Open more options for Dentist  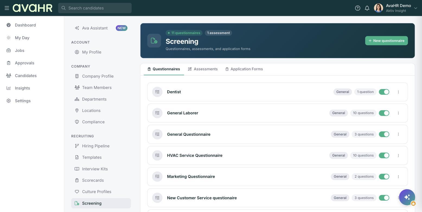pos(398,92)
